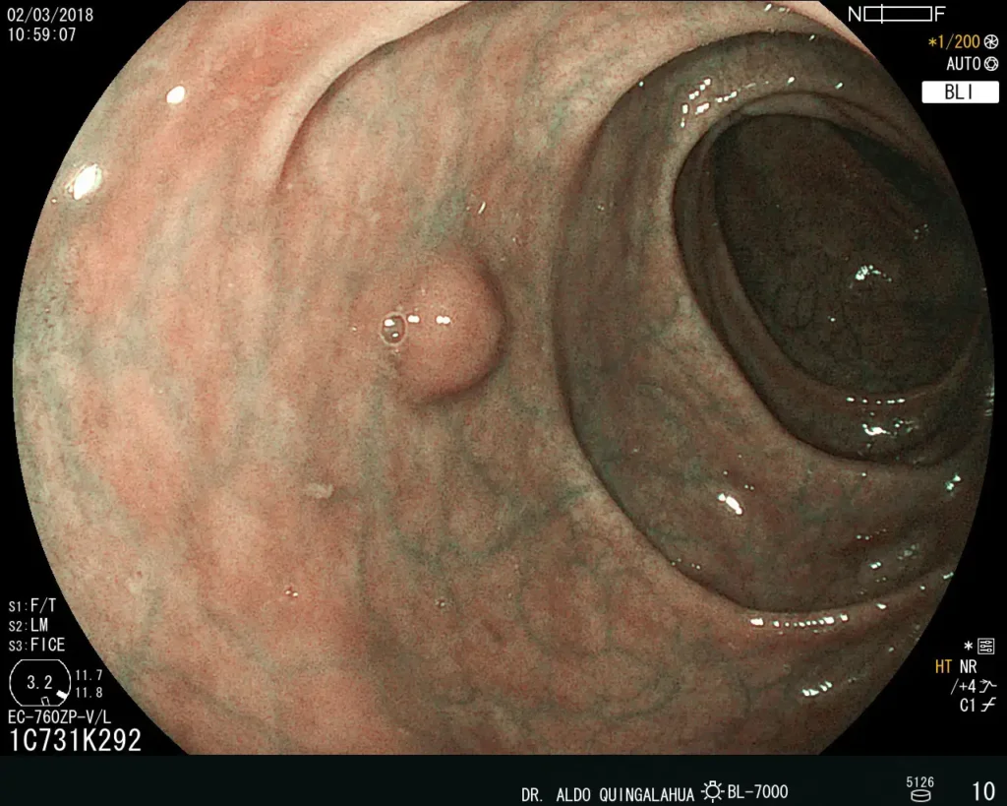1007x806 pixels.
Task: Select the S2: LM switch assignment
Action: [34, 625]
